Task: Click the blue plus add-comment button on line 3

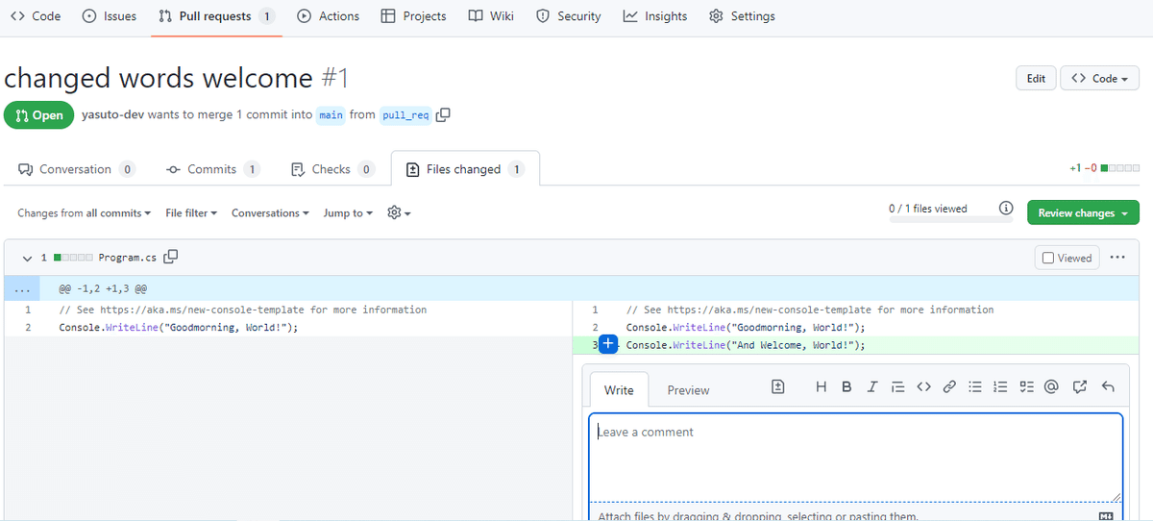Action: point(607,345)
